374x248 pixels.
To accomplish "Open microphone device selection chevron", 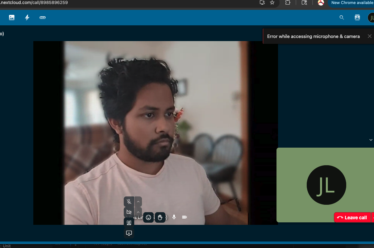I will pos(138,202).
